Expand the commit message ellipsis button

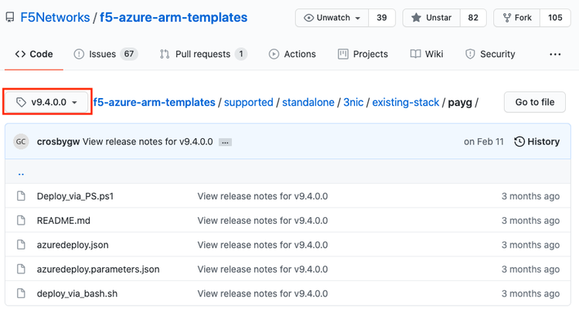pos(225,142)
